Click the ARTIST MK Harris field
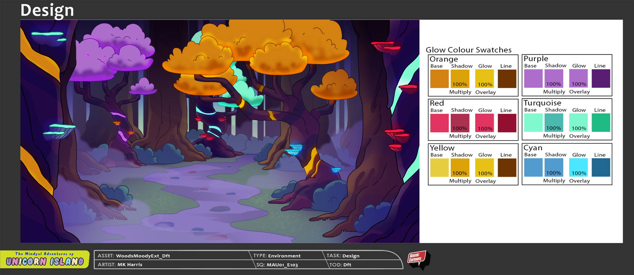634x275 pixels. [129, 265]
